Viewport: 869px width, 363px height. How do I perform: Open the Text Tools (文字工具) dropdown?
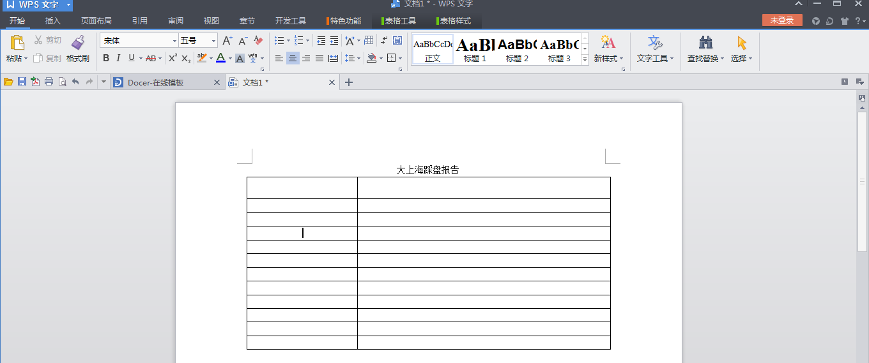pyautogui.click(x=656, y=59)
